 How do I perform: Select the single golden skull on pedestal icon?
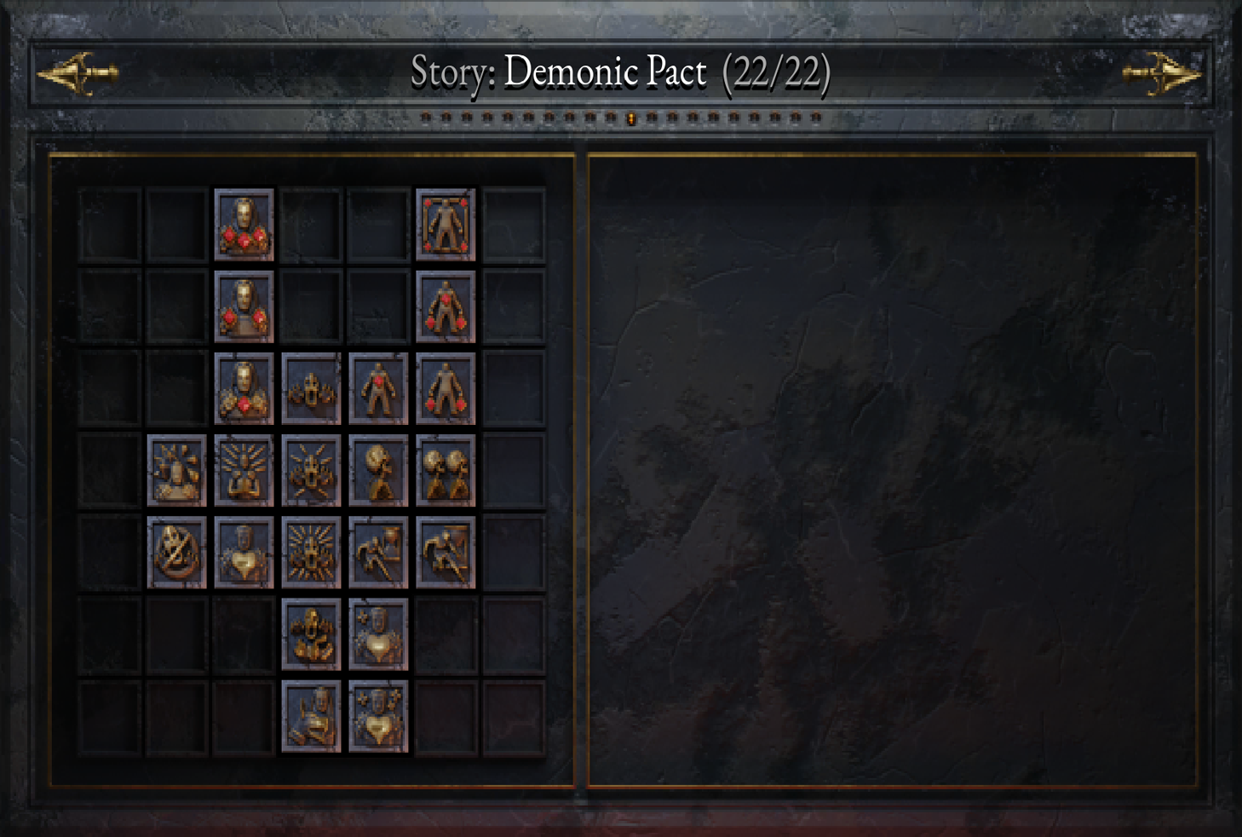coord(378,471)
